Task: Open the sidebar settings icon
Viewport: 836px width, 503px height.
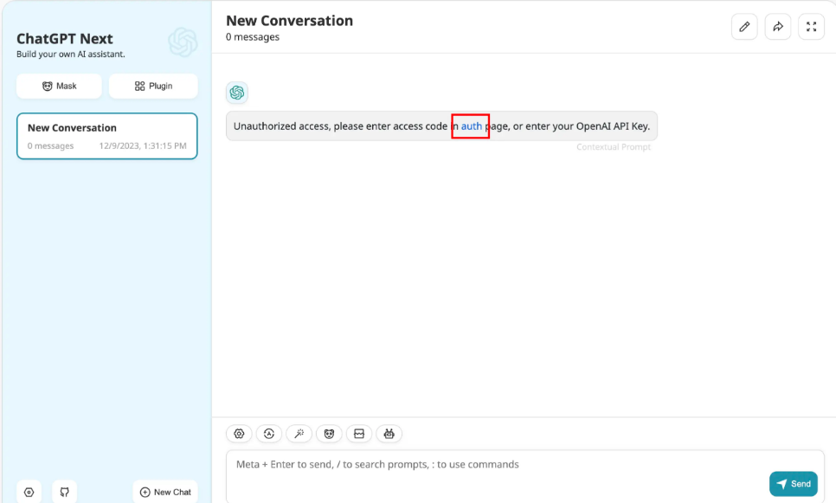Action: (29, 492)
